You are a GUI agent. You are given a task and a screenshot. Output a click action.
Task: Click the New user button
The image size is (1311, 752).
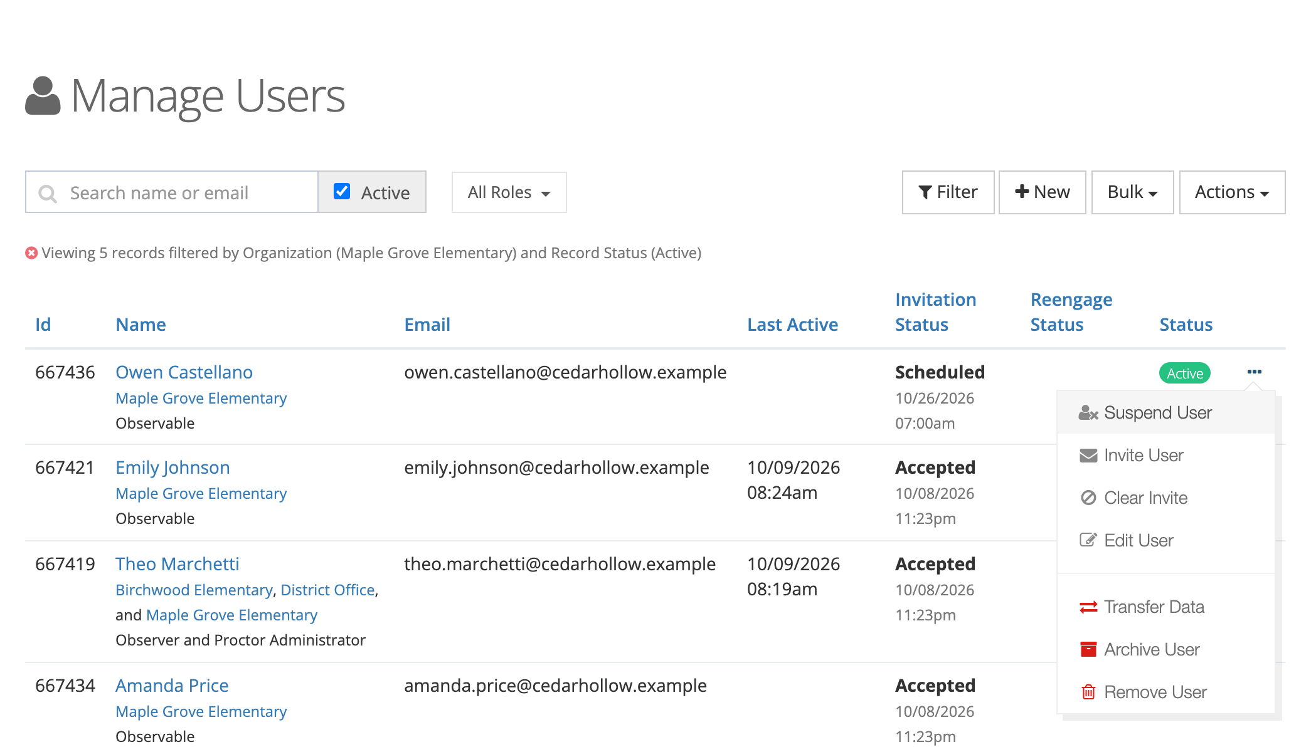point(1042,192)
